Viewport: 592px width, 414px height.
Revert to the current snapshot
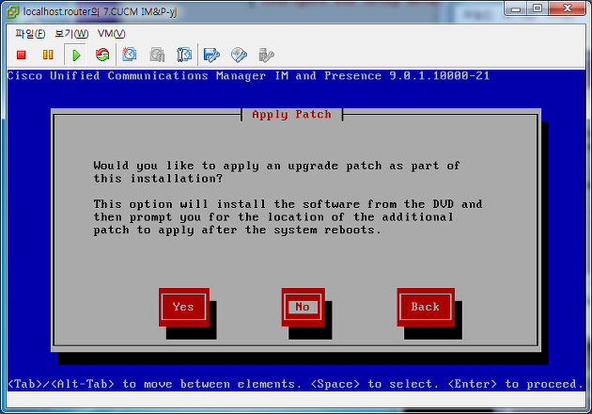157,56
